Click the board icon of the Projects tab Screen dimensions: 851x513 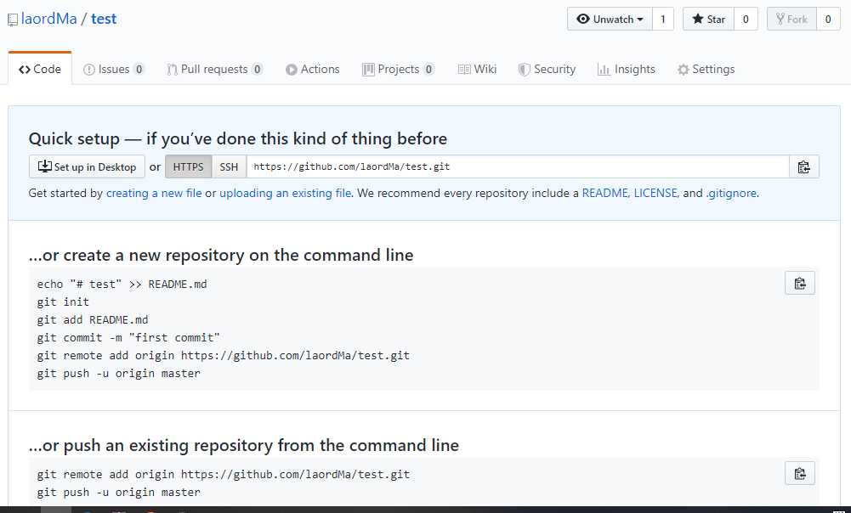(368, 70)
